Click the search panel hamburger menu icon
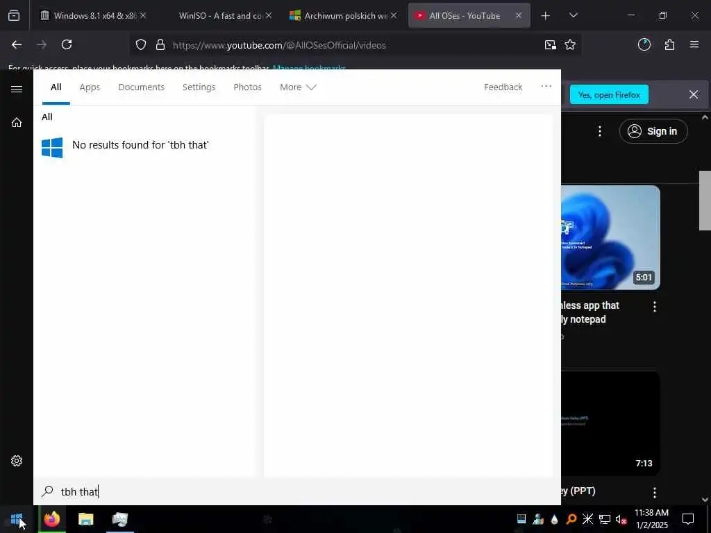 [17, 89]
